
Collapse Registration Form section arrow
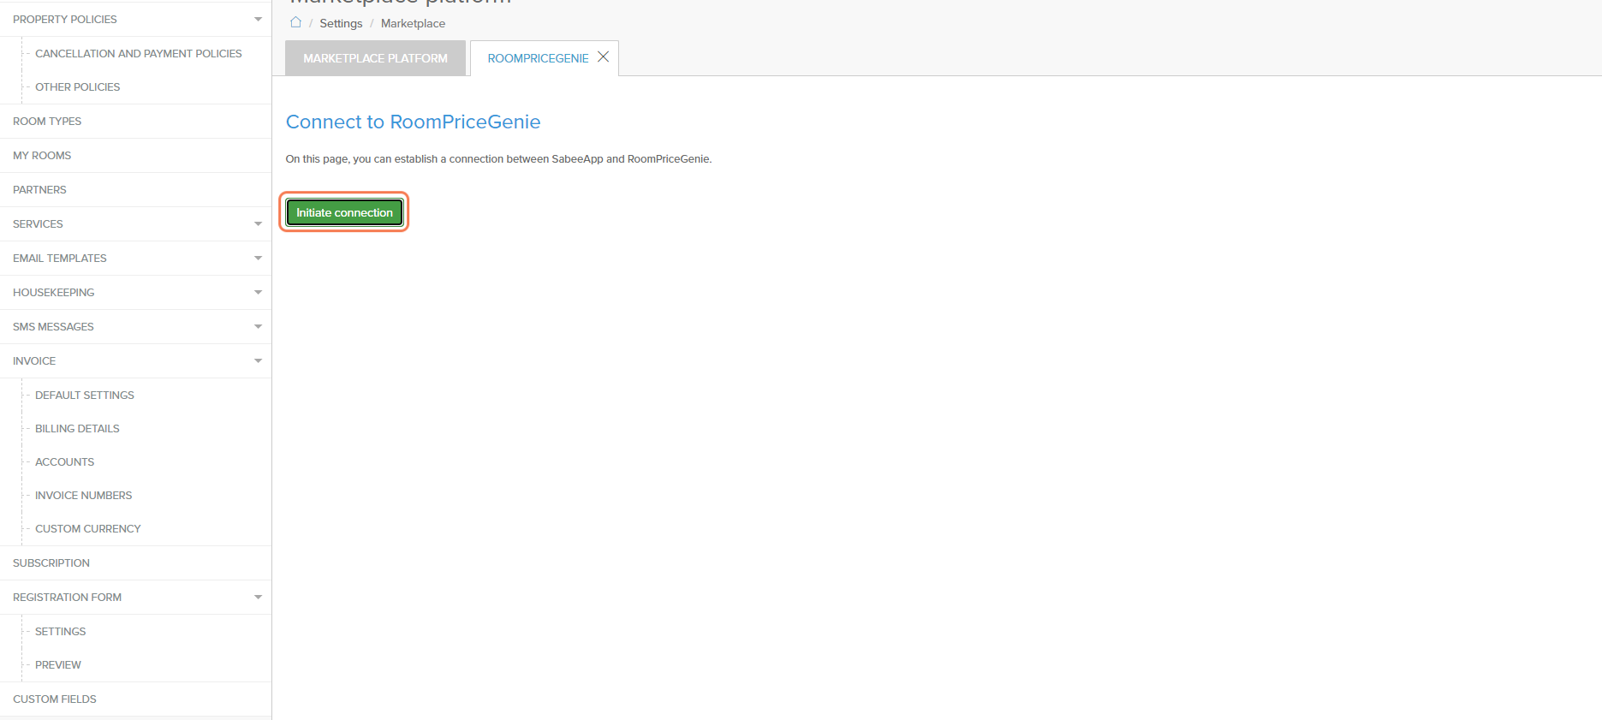tap(258, 597)
